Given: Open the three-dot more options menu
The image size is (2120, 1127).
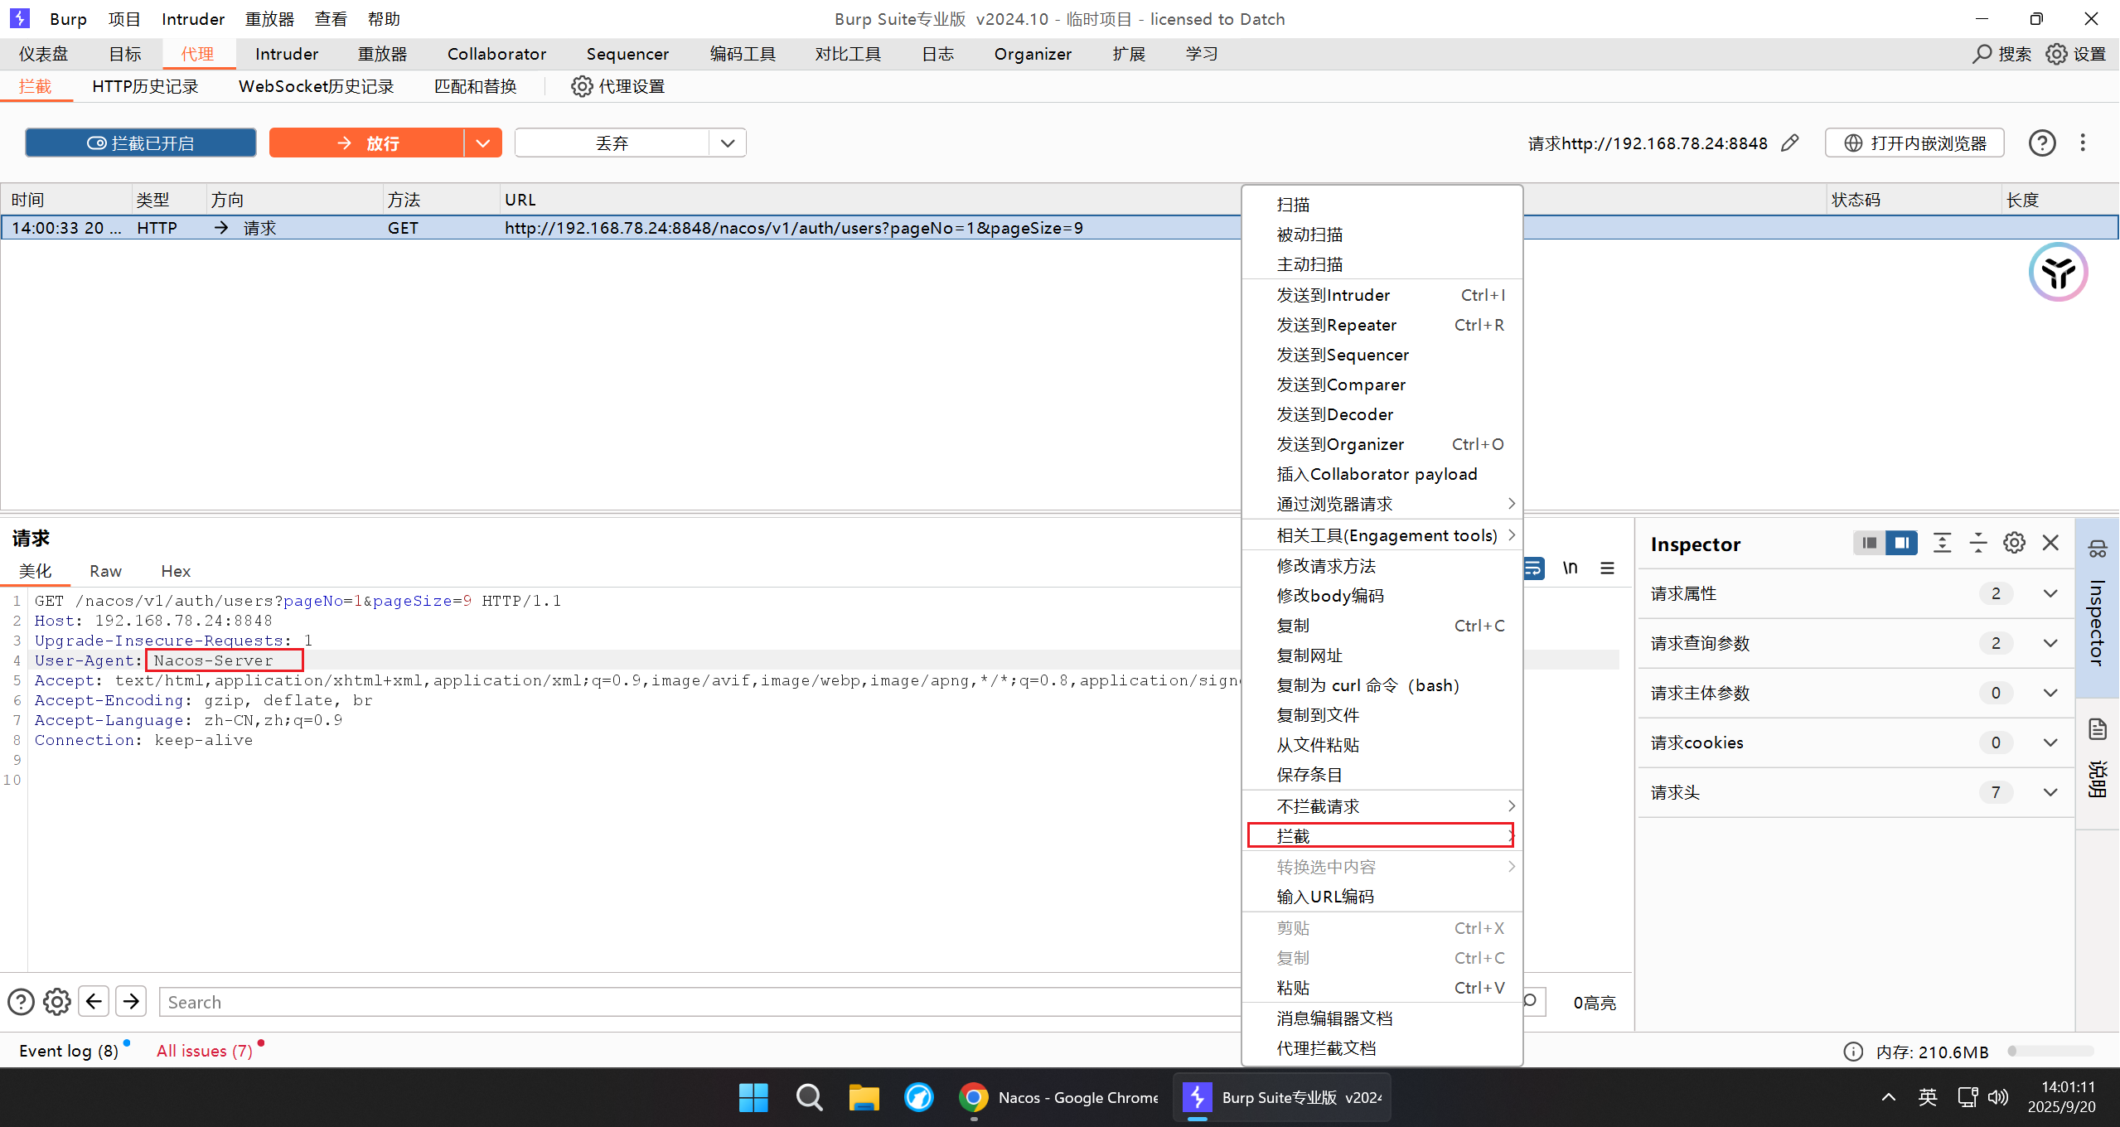Looking at the screenshot, I should pyautogui.click(x=2083, y=143).
